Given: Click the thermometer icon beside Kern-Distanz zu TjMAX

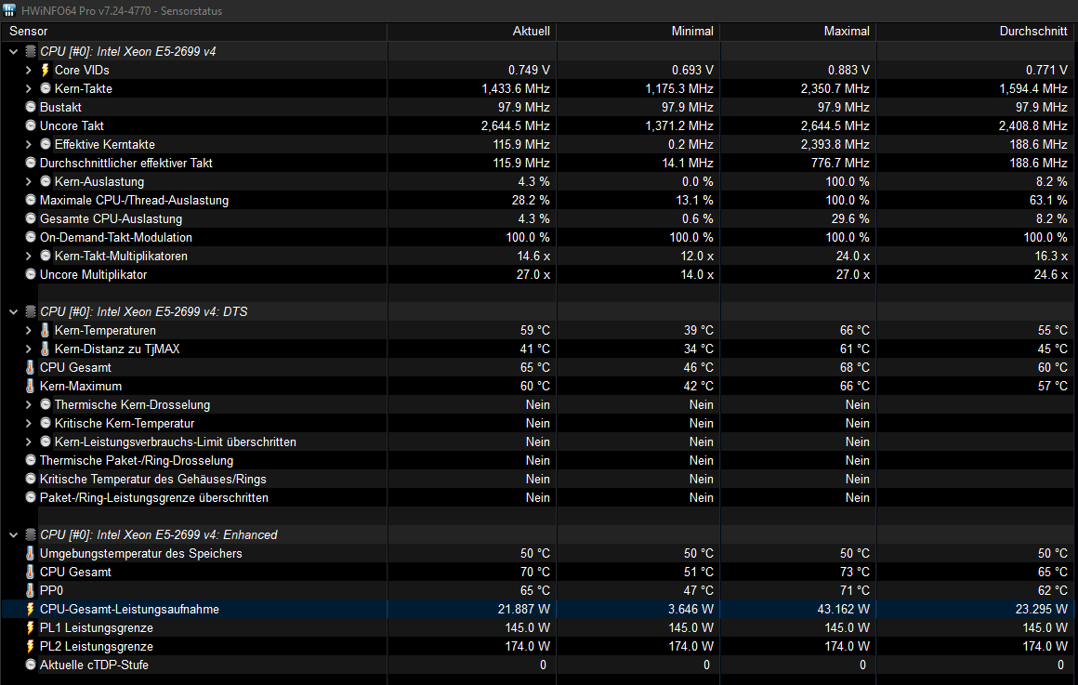Looking at the screenshot, I should [46, 349].
